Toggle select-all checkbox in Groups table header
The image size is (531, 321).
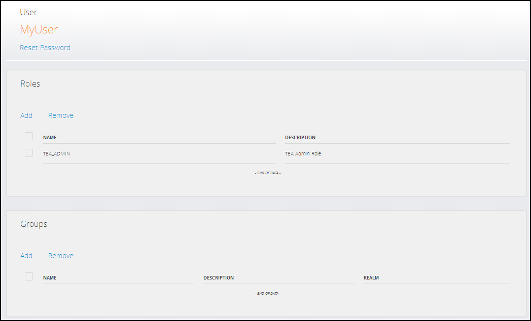(x=29, y=276)
